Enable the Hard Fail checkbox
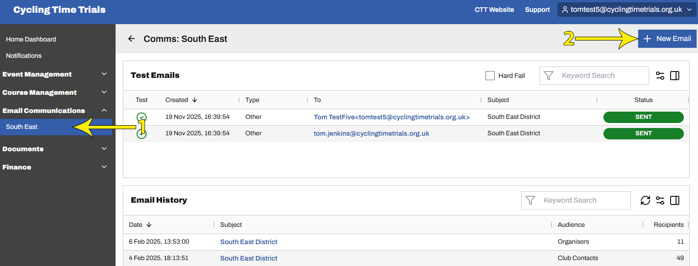This screenshot has width=698, height=266. pyautogui.click(x=490, y=76)
